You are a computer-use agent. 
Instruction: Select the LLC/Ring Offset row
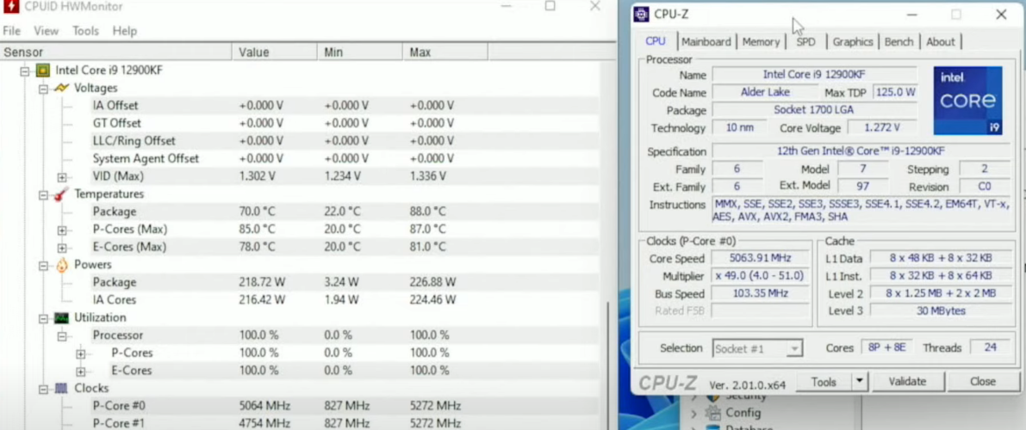[x=345, y=141]
